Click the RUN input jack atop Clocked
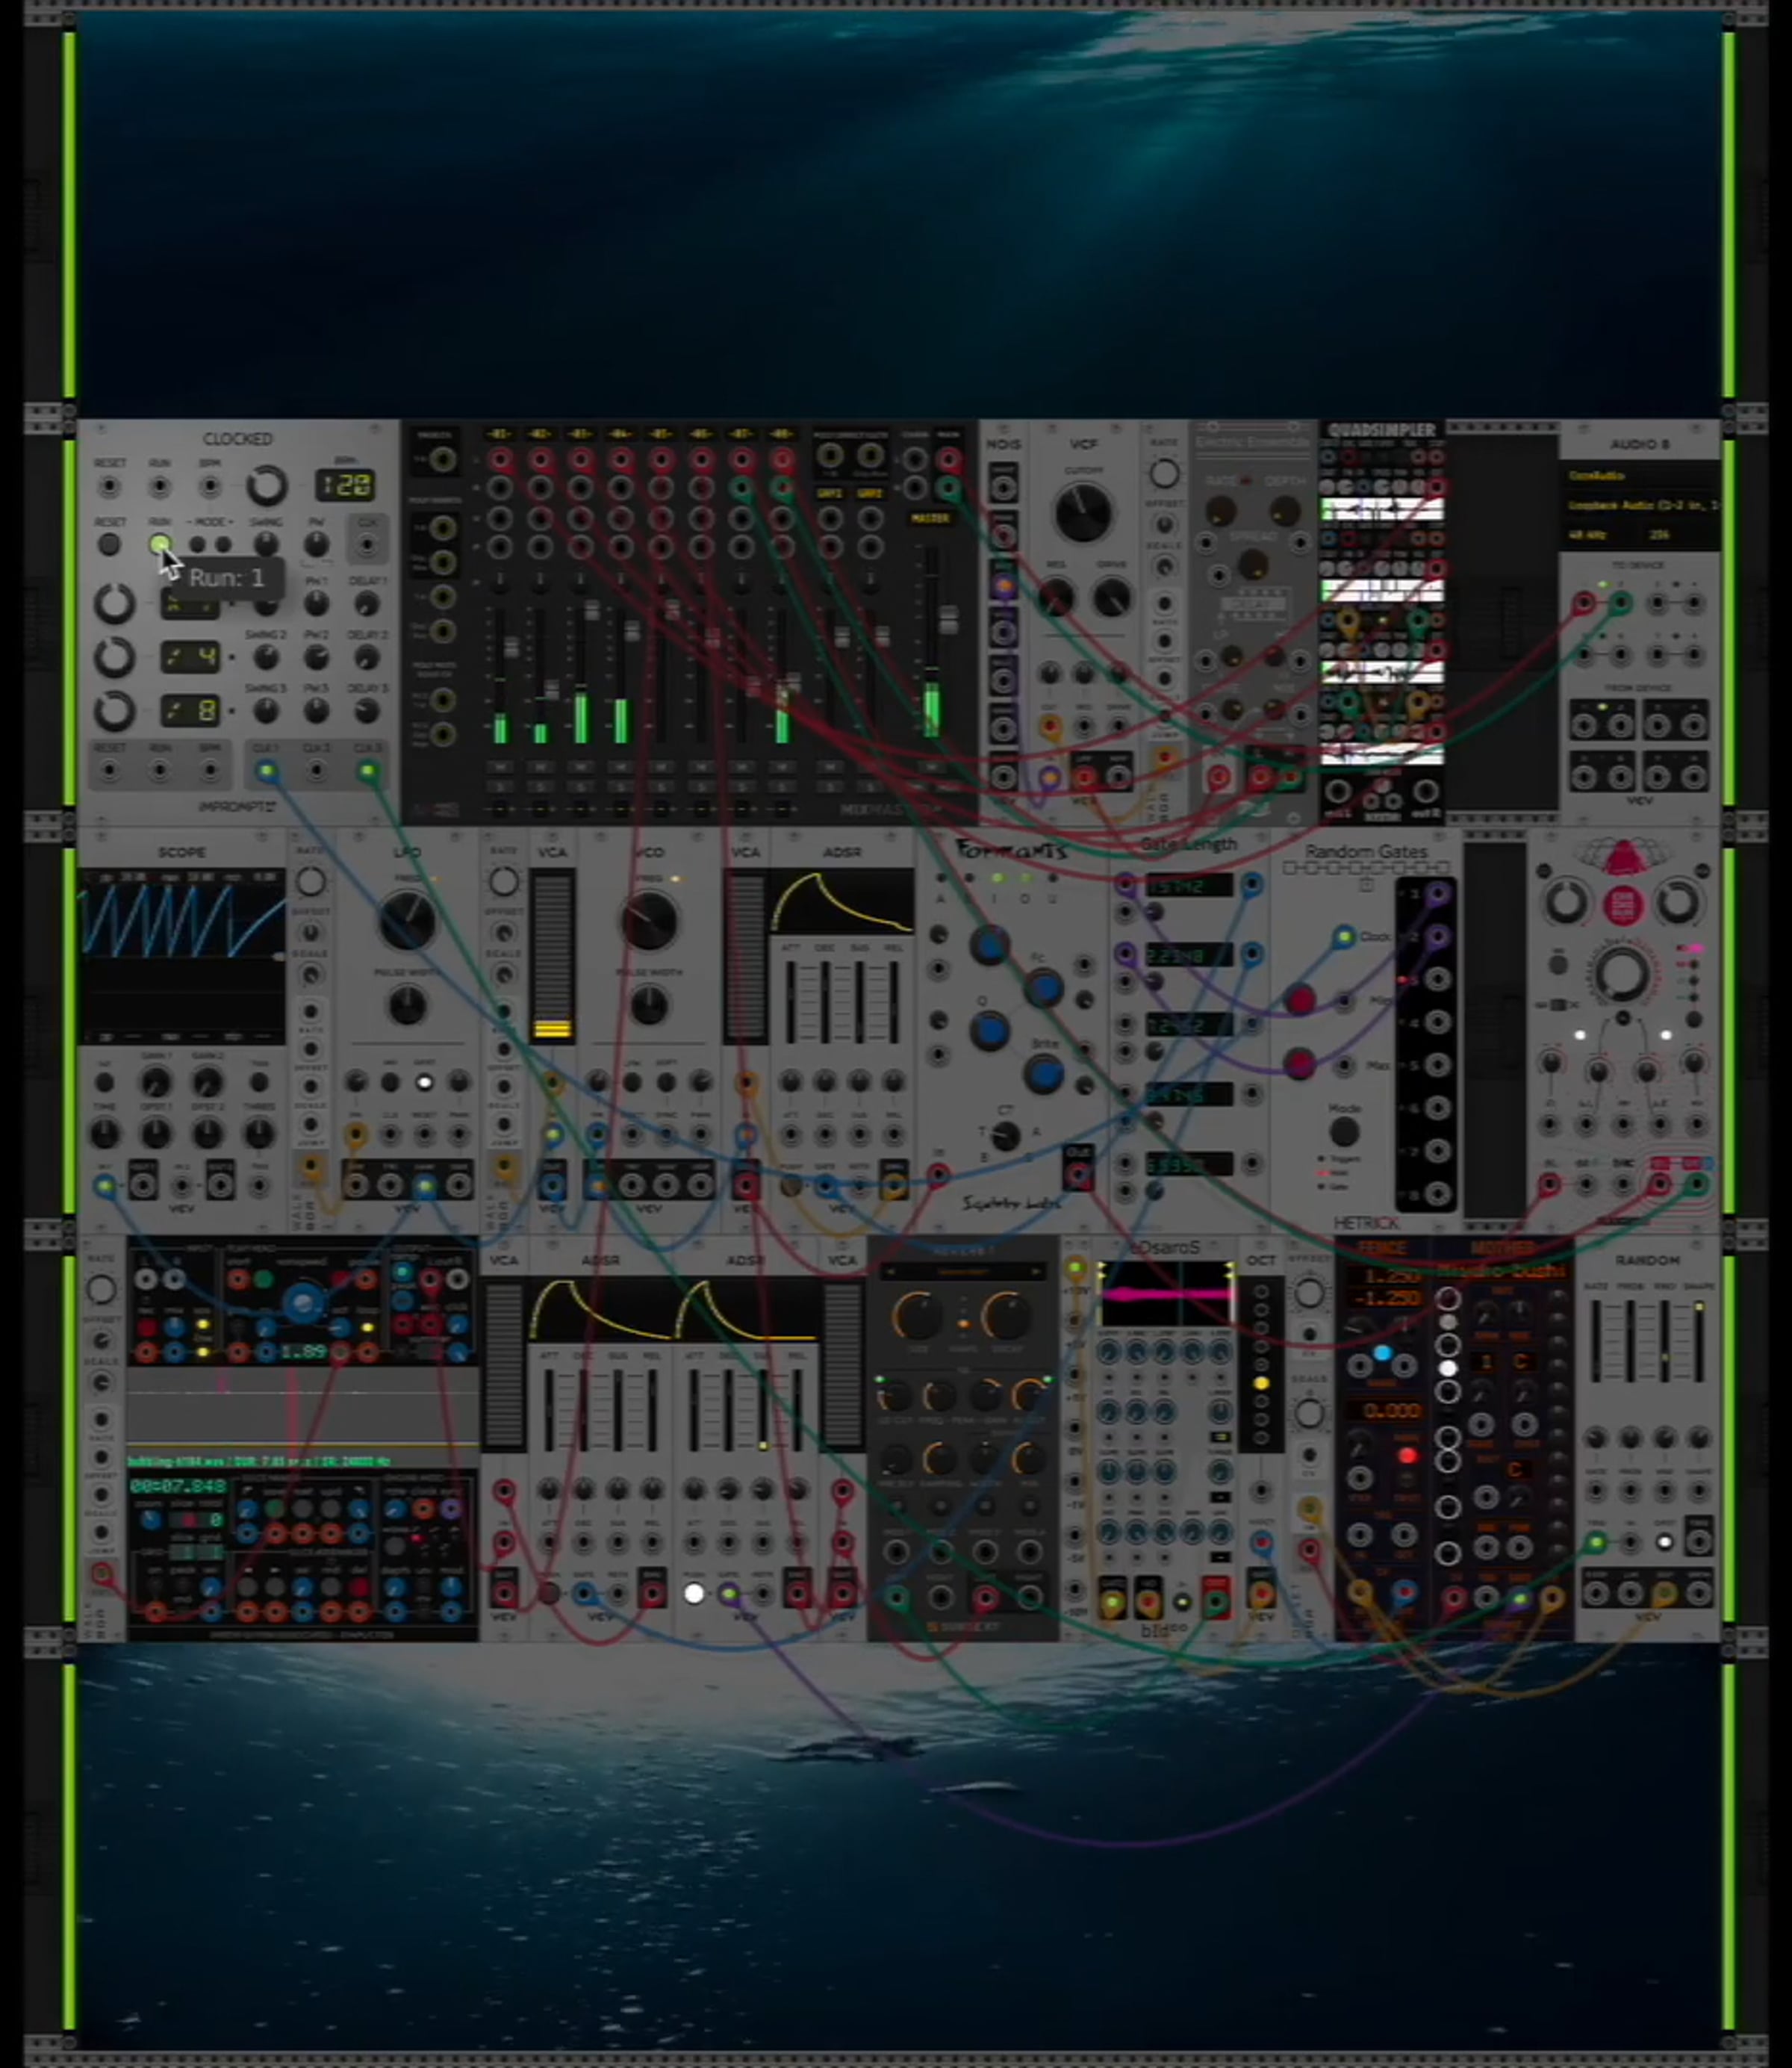The width and height of the screenshot is (1792, 2068). (160, 487)
